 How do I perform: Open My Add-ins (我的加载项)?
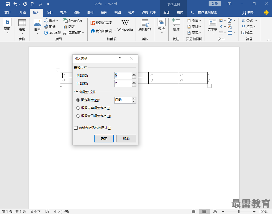pos(103,31)
